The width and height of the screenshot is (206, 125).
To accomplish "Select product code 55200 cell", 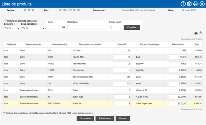I will point(59,64).
